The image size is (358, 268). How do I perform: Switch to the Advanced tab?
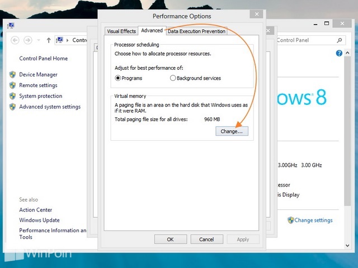tap(152, 31)
